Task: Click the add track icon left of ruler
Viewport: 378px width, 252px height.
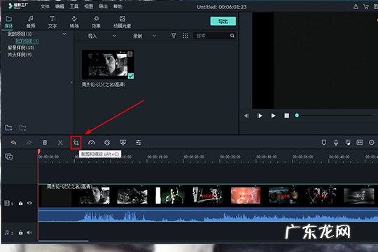Action: pos(9,157)
